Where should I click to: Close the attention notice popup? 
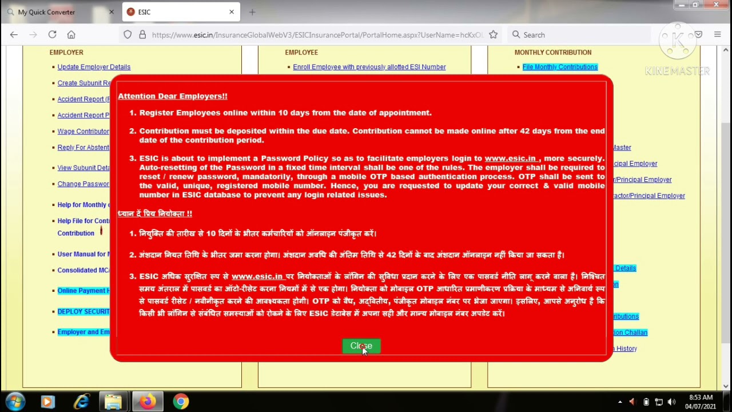361,346
